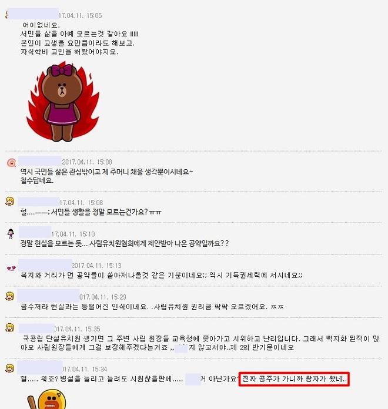Click the pink hearts avatar icon
This screenshot has height=409, width=388.
point(11,268)
